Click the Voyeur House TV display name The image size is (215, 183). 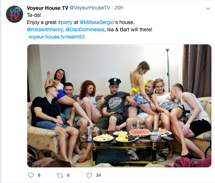tap(47, 8)
